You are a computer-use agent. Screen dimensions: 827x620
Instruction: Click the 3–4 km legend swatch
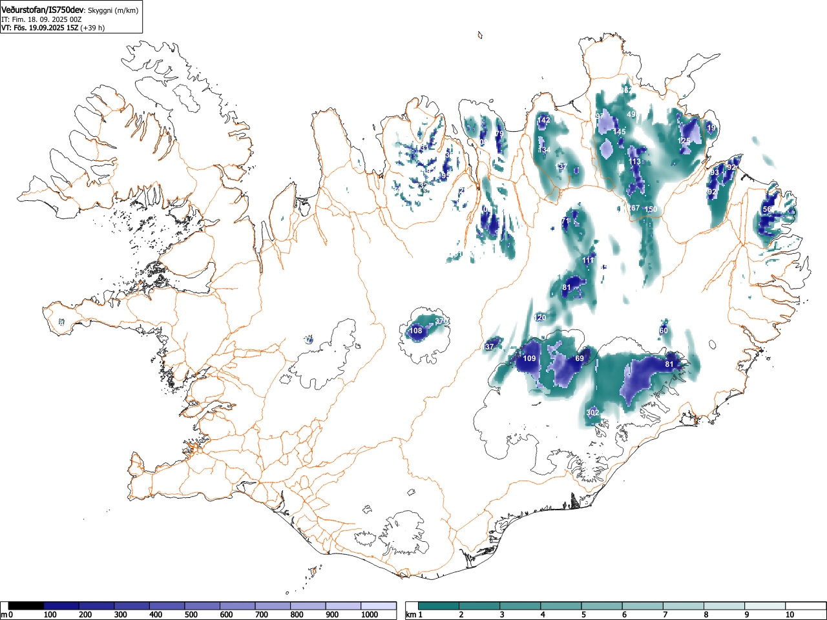click(x=519, y=606)
